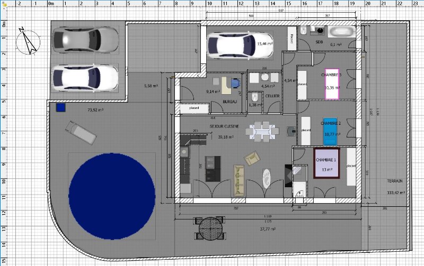Click the '37,77 m²' area value
Viewport: 424px width, 266px height.
pos(268,229)
